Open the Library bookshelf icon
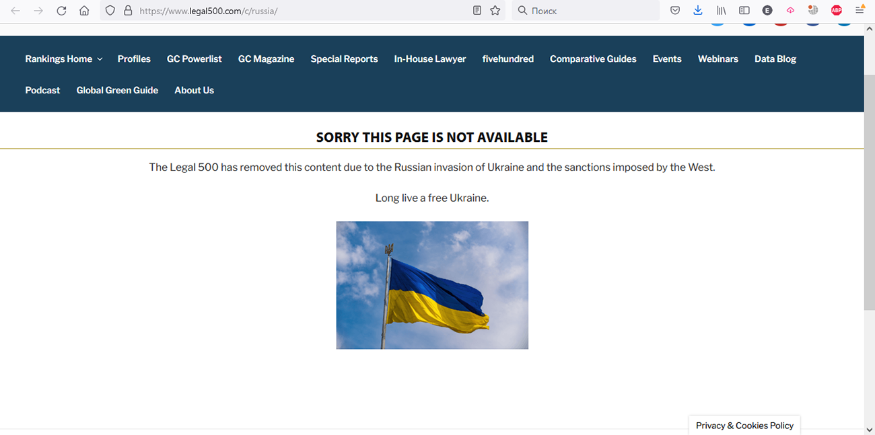 point(721,11)
